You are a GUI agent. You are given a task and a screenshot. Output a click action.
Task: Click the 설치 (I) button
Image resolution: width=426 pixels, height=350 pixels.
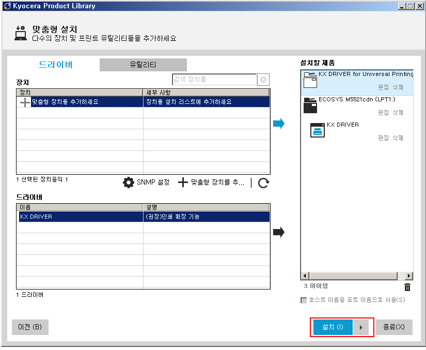click(x=333, y=327)
